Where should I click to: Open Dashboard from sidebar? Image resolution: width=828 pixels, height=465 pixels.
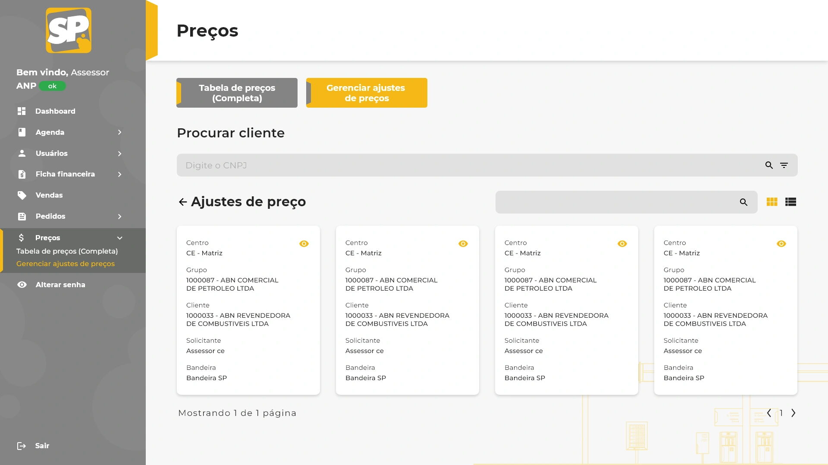(55, 111)
